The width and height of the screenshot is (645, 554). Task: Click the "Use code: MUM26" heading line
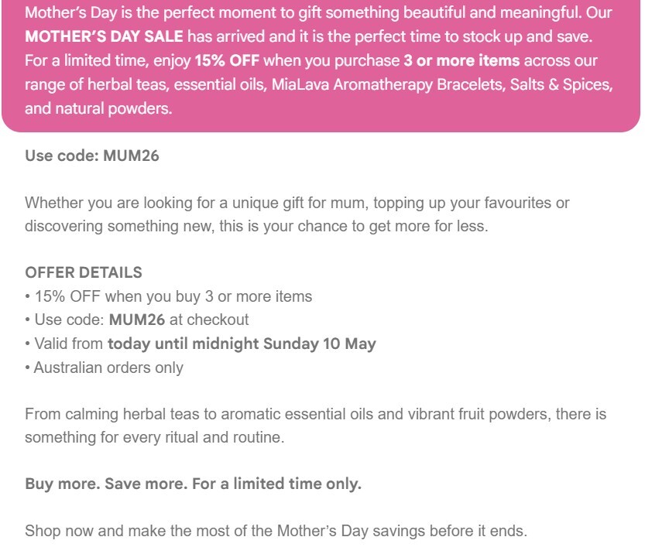point(92,156)
